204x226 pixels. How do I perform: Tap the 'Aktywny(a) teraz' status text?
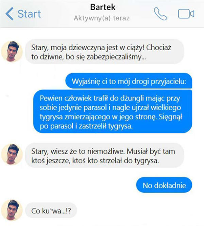102,18
